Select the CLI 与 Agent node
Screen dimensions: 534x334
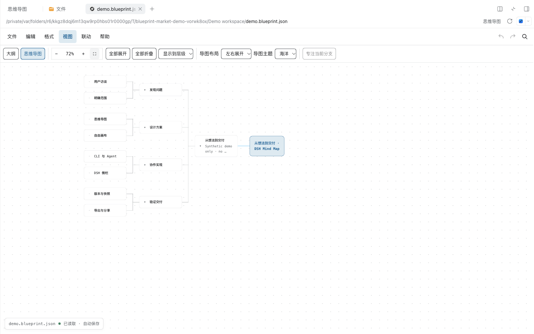(105, 156)
